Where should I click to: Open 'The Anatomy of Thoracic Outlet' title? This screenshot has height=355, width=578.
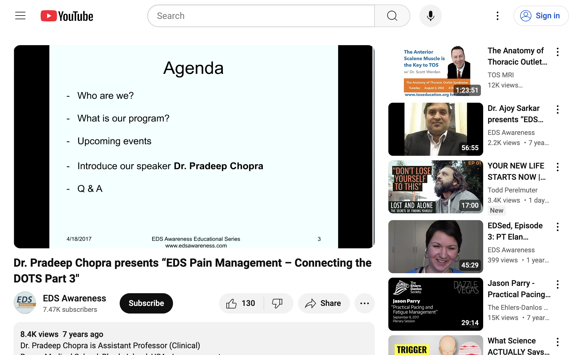click(x=518, y=56)
